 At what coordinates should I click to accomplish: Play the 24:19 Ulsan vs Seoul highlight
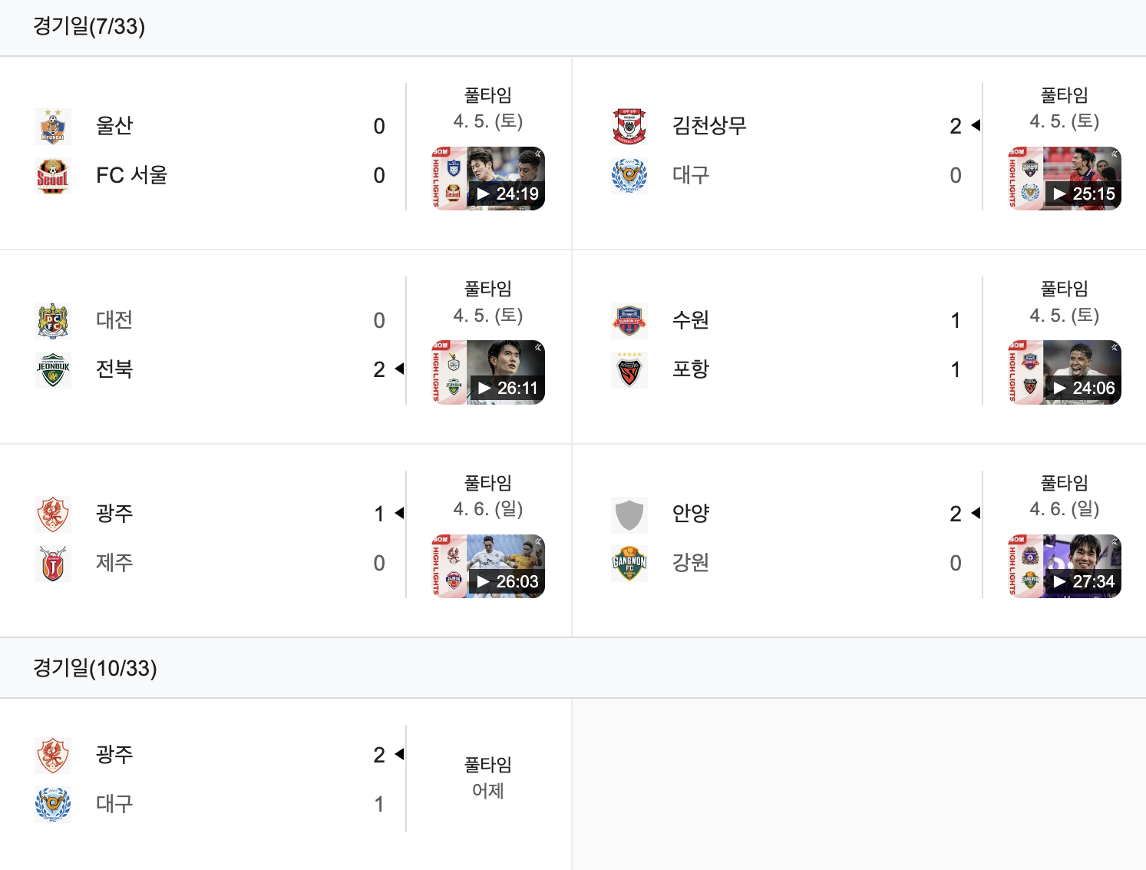click(x=488, y=178)
